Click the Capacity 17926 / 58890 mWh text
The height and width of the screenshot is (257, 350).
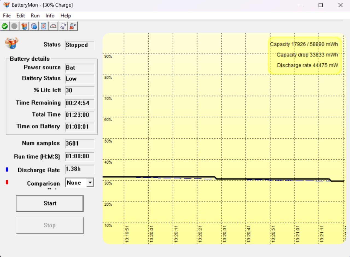point(304,44)
